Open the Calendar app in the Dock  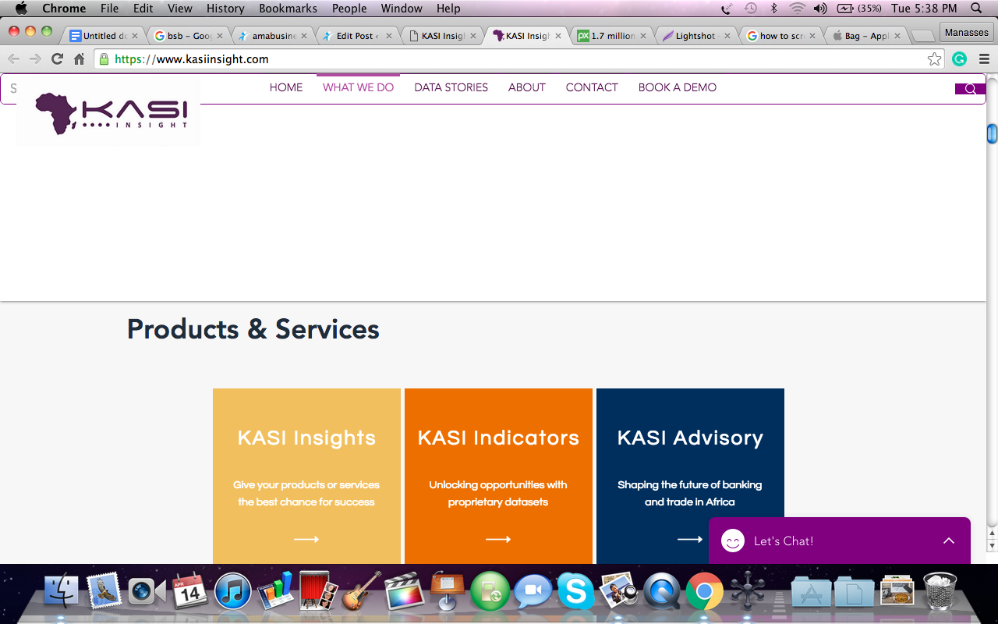click(x=189, y=590)
